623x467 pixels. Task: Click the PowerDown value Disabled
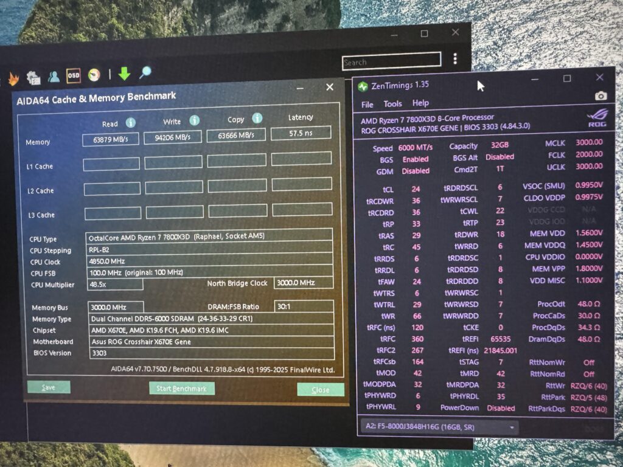tap(501, 408)
